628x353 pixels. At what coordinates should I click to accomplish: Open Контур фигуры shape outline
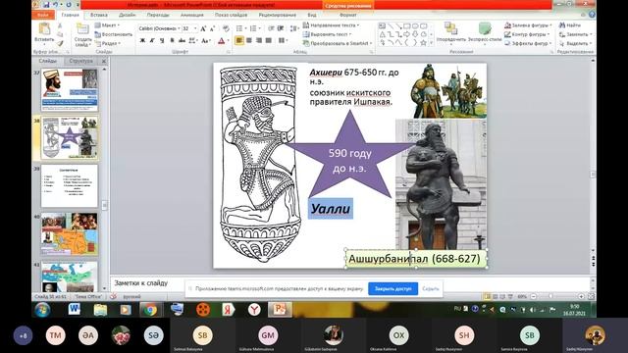coord(528,34)
